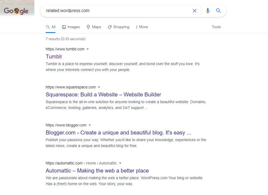
Task: Click the Google doodle logo
Action: click(16, 11)
